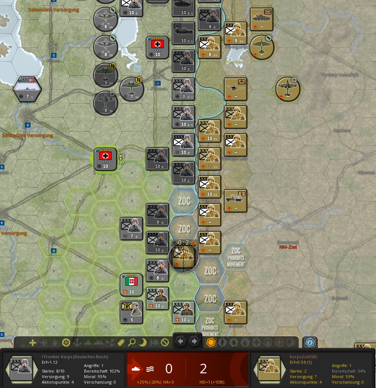
Task: Select the Italian flag HQ unit
Action: point(132,284)
